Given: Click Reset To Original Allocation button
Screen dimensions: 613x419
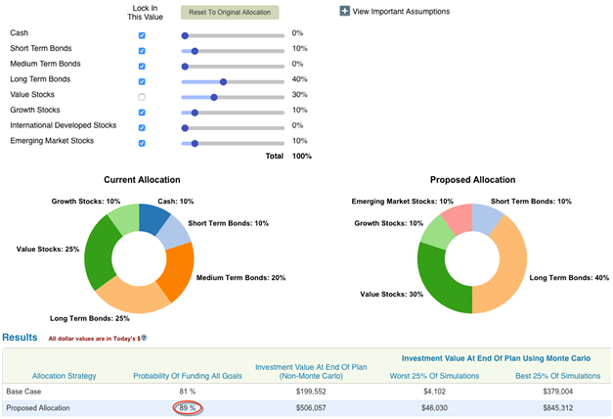Looking at the screenshot, I should pyautogui.click(x=230, y=13).
